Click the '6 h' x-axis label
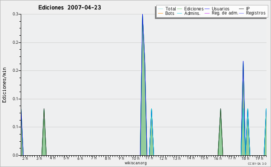The height and width of the screenshot is (167, 271). [80, 158]
